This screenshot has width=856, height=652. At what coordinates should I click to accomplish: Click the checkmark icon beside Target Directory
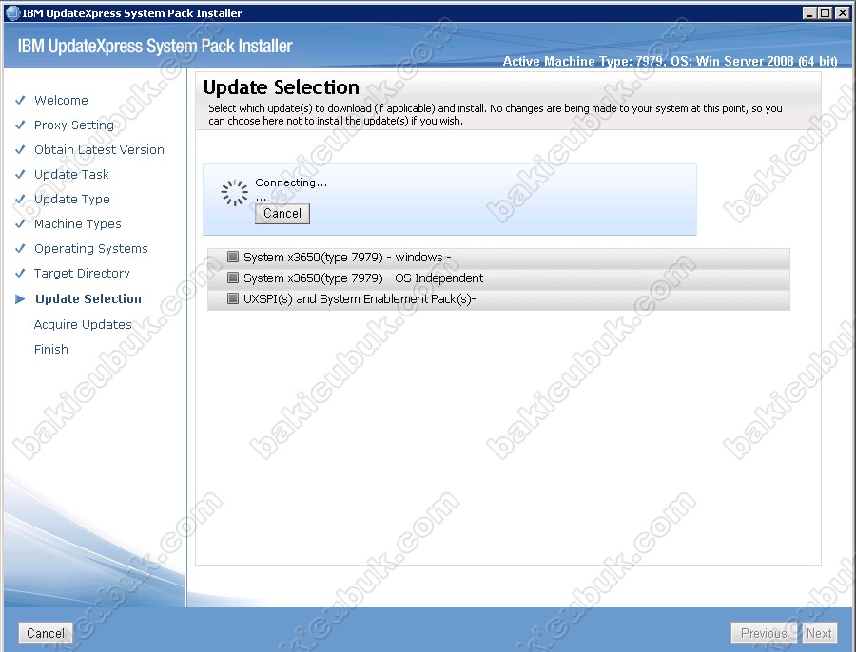(x=19, y=273)
